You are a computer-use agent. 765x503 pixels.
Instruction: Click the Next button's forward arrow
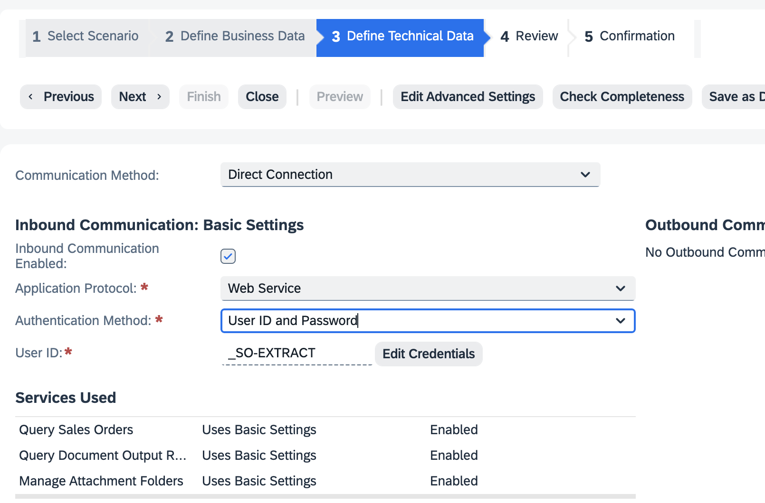point(159,97)
